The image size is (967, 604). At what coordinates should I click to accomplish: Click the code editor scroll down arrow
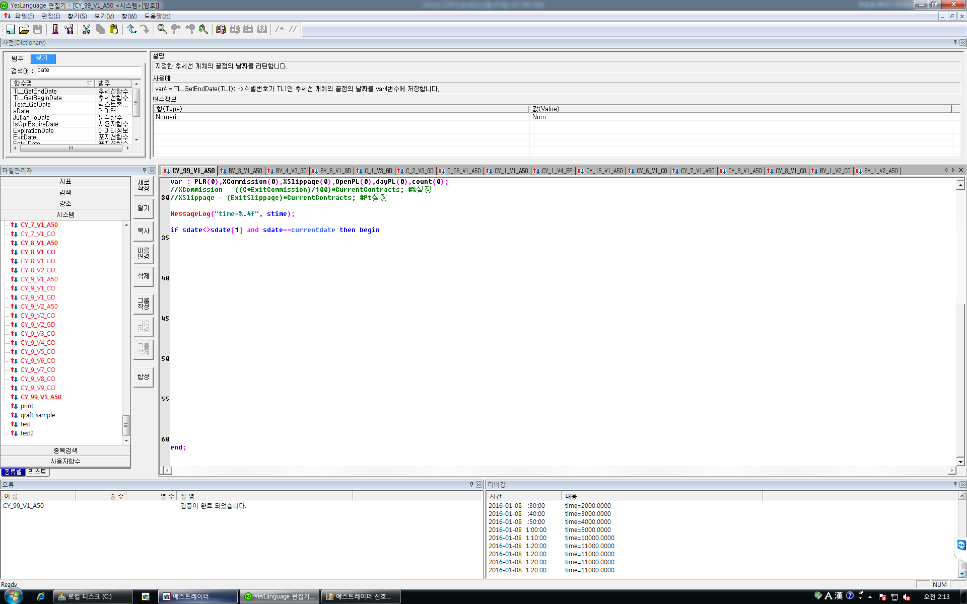click(960, 461)
